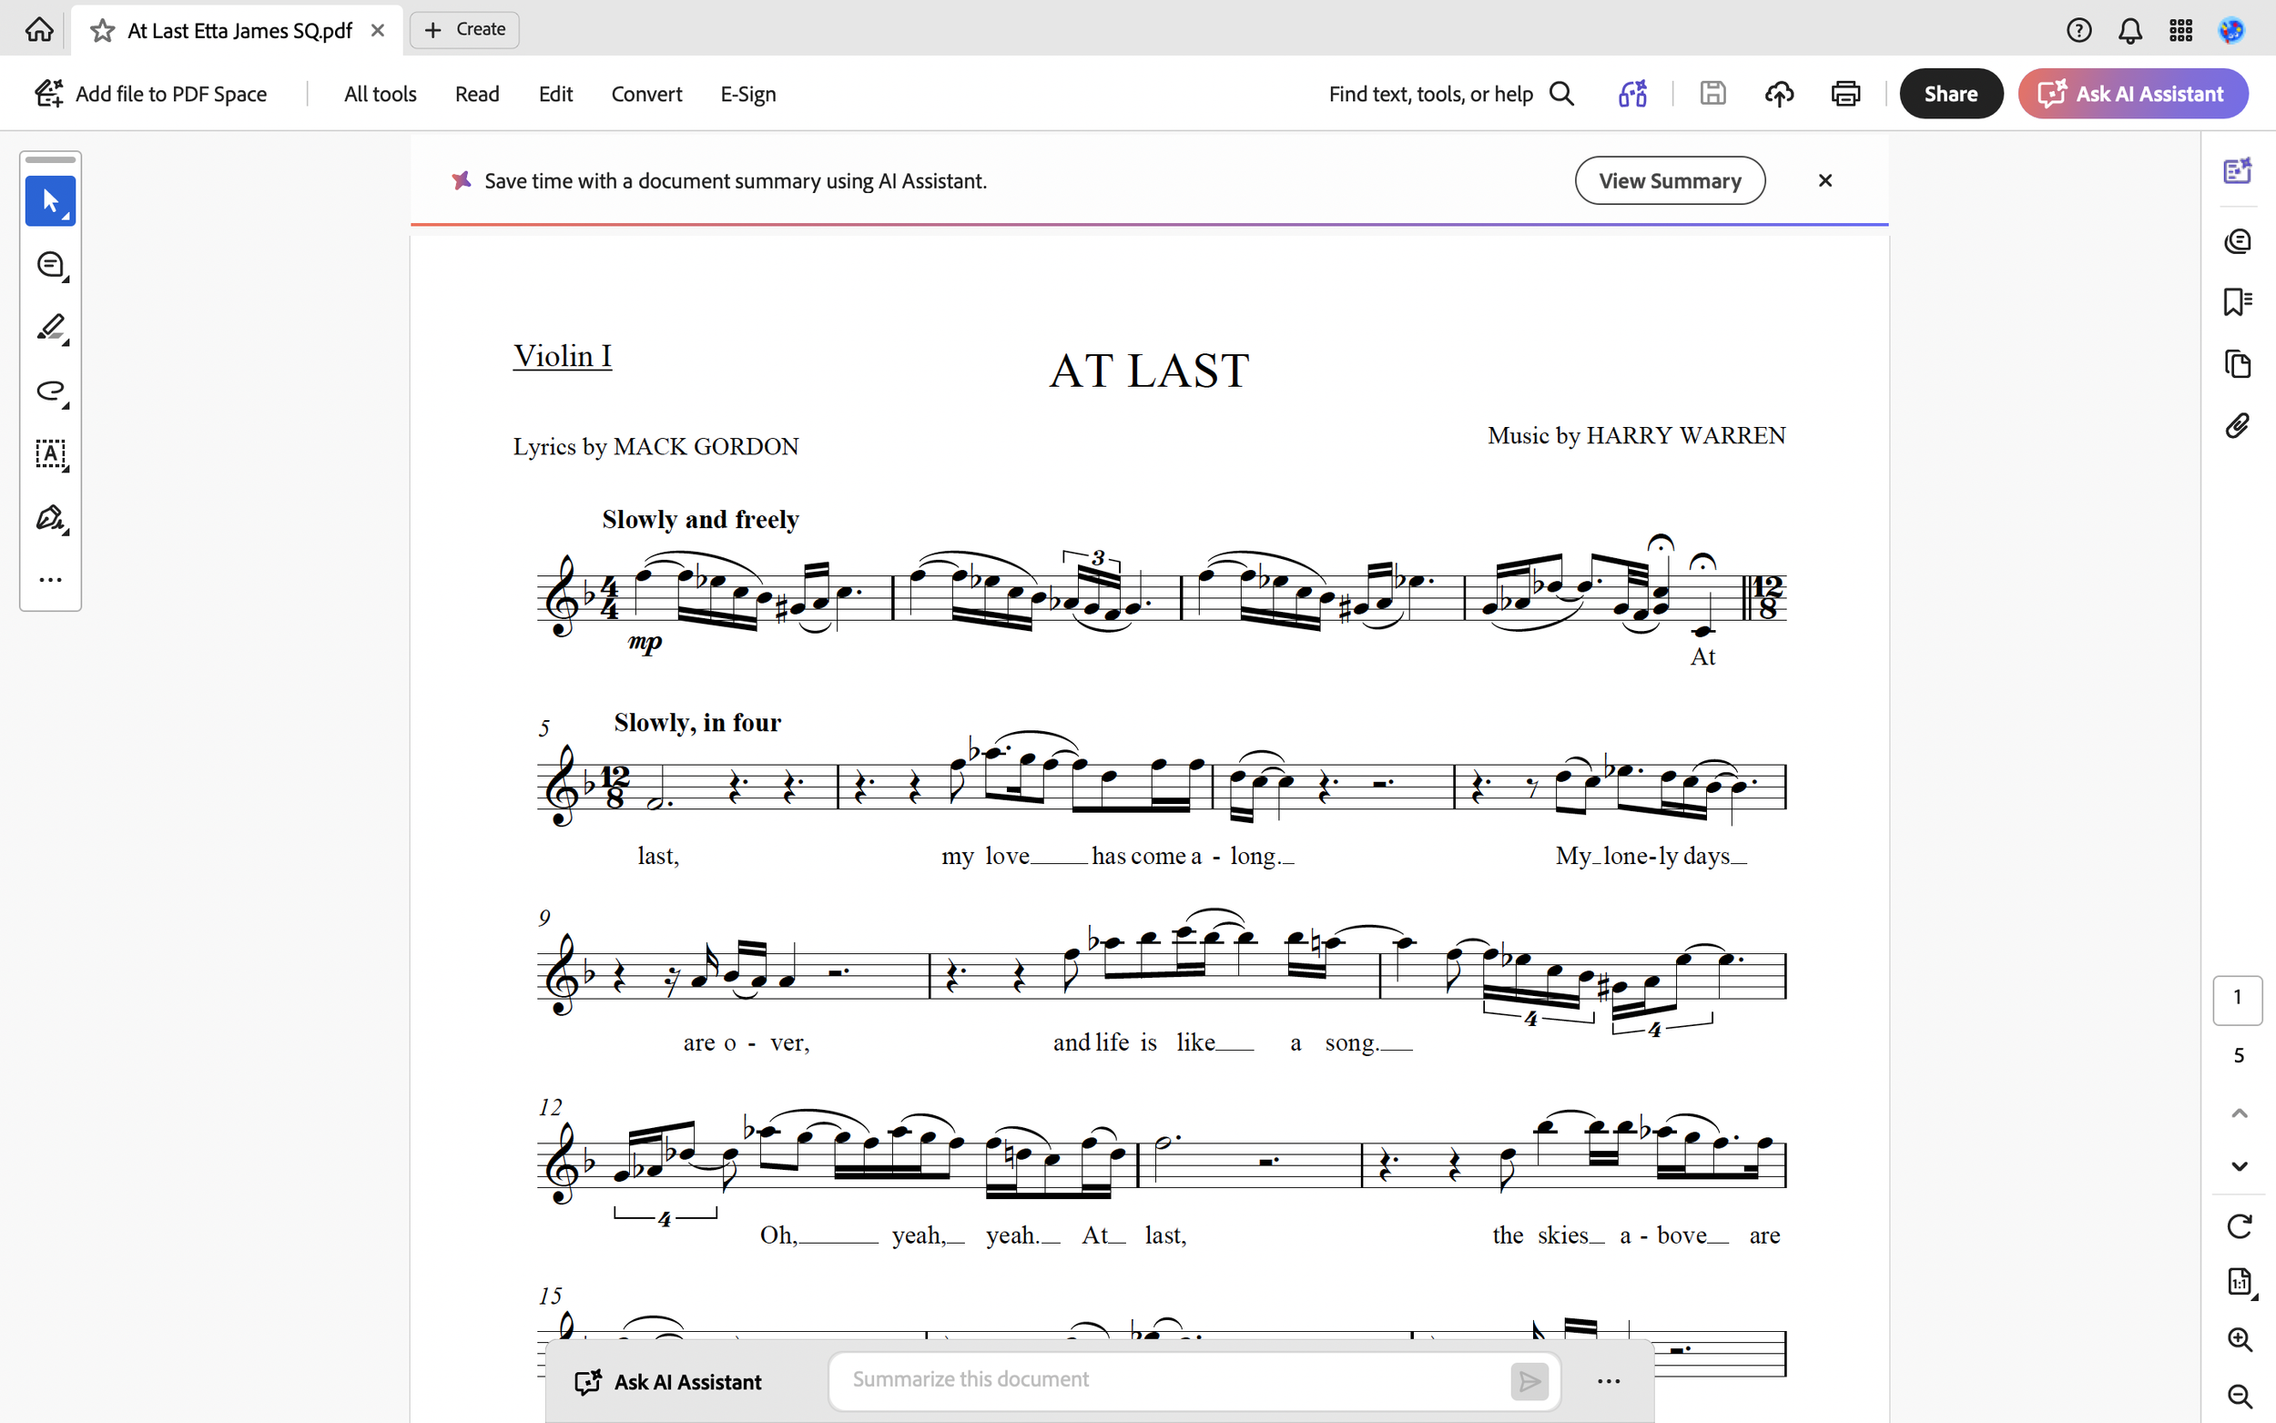
Task: Click the Zoom in magnifier
Action: 2239,1339
